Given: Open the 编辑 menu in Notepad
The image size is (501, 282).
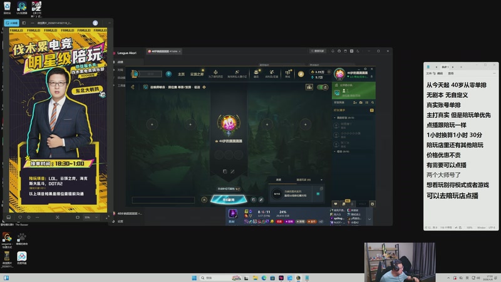Looking at the screenshot, I should pyautogui.click(x=440, y=73).
